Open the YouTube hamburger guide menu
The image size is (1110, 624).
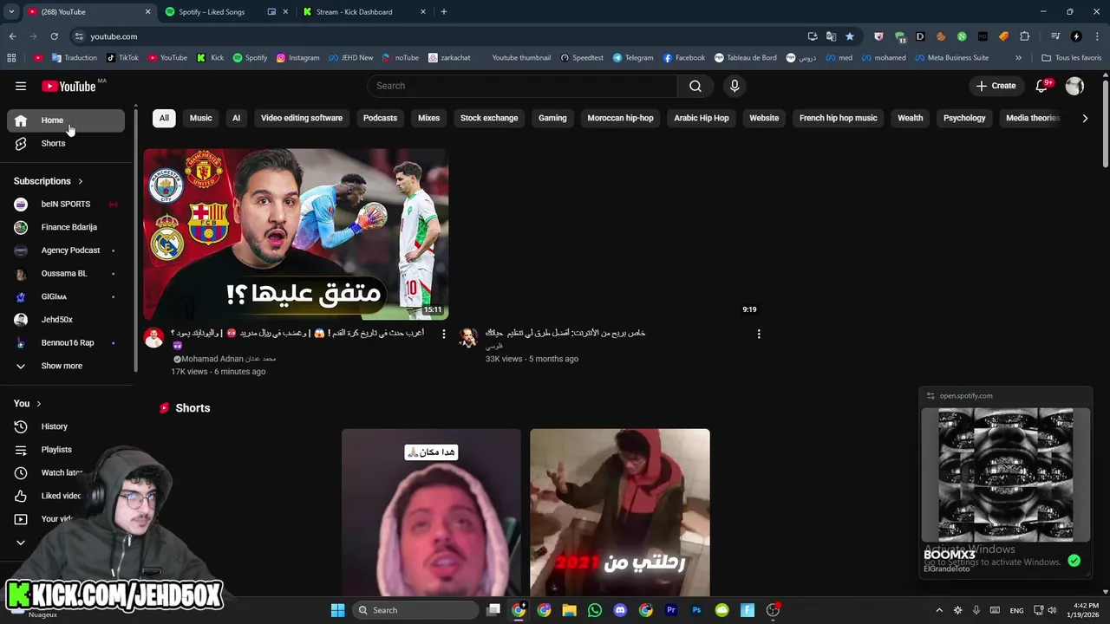(21, 86)
